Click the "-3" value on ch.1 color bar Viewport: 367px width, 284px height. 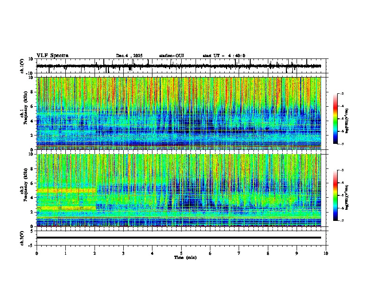(342, 94)
